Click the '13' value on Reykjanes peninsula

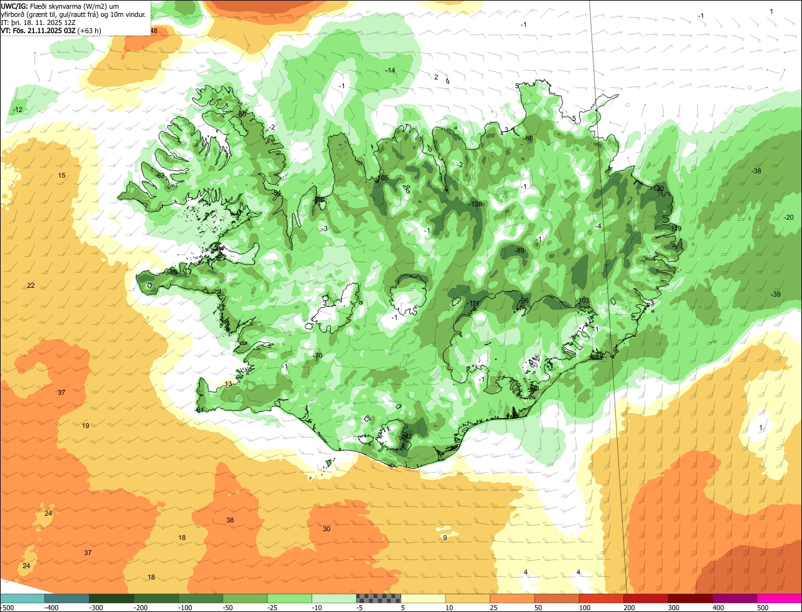point(228,384)
